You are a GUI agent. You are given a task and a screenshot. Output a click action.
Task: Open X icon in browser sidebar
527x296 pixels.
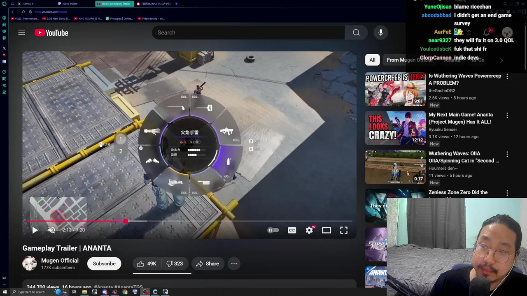click(x=4, y=48)
